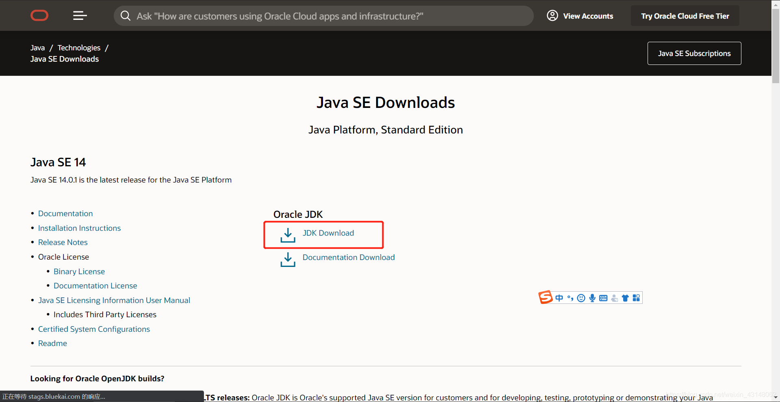Open Documentation License link
This screenshot has height=402, width=780.
[95, 286]
